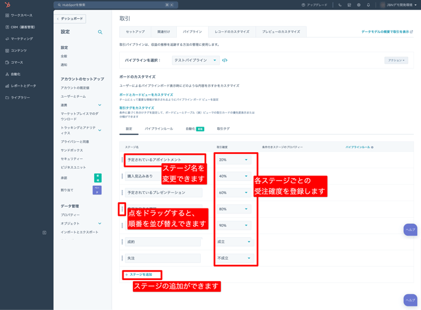
Task: Open the 不成立 probability dropdown
Action: tap(234, 258)
